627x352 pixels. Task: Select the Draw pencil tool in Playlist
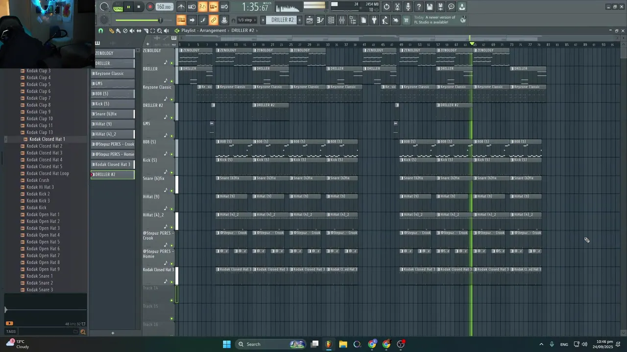[111, 30]
